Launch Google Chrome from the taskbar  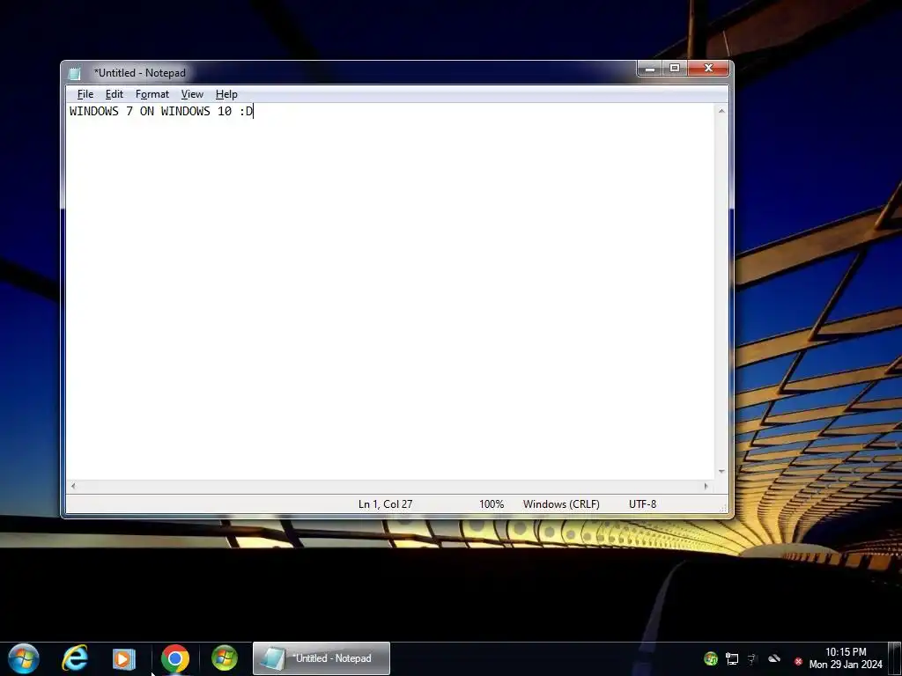point(175,658)
